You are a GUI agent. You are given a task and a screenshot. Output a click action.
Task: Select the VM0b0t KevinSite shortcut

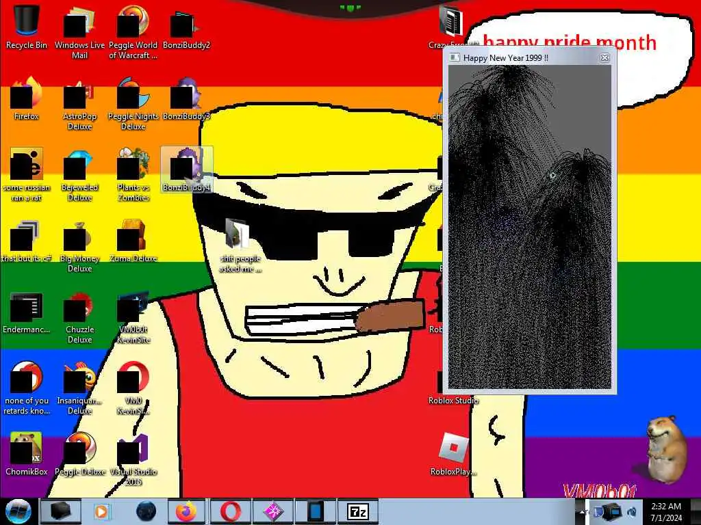coord(133,317)
